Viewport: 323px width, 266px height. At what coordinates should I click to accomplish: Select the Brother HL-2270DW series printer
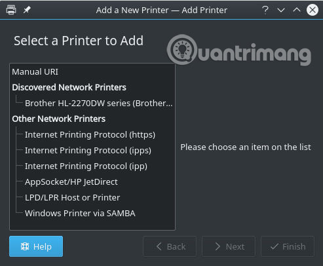99,103
